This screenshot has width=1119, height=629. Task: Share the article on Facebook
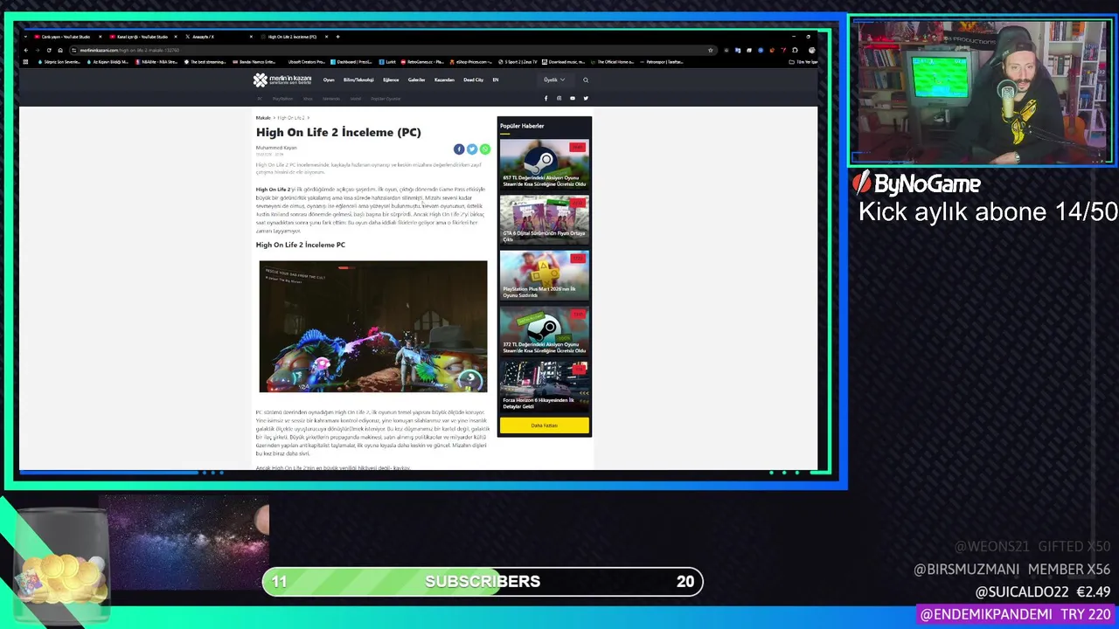click(459, 149)
